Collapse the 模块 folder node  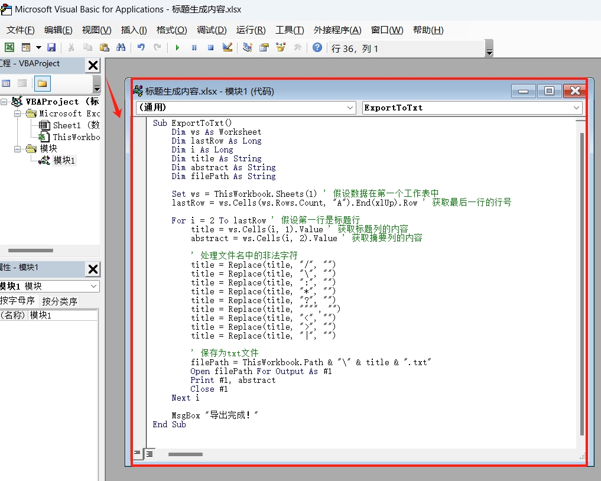pos(18,149)
